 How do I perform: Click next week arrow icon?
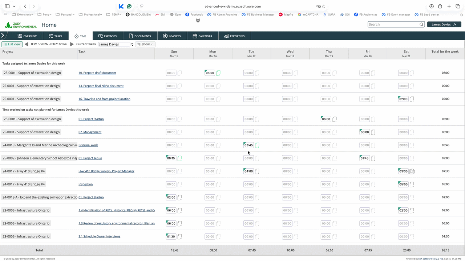72,44
